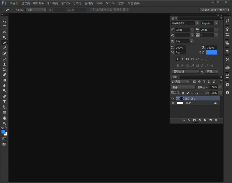
Task: Open the layer blend mode 표준 dropdown
Action: (x=183, y=87)
